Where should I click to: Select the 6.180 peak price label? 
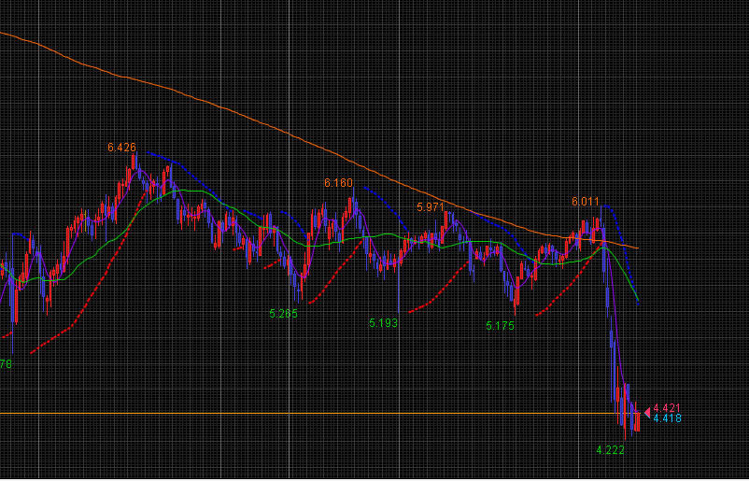click(338, 183)
